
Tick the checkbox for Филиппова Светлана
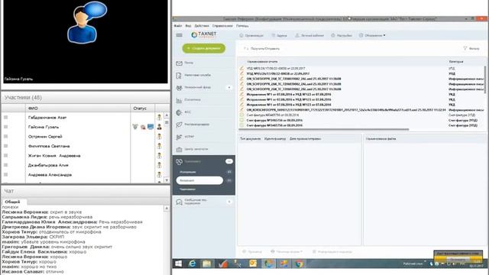click(5, 146)
